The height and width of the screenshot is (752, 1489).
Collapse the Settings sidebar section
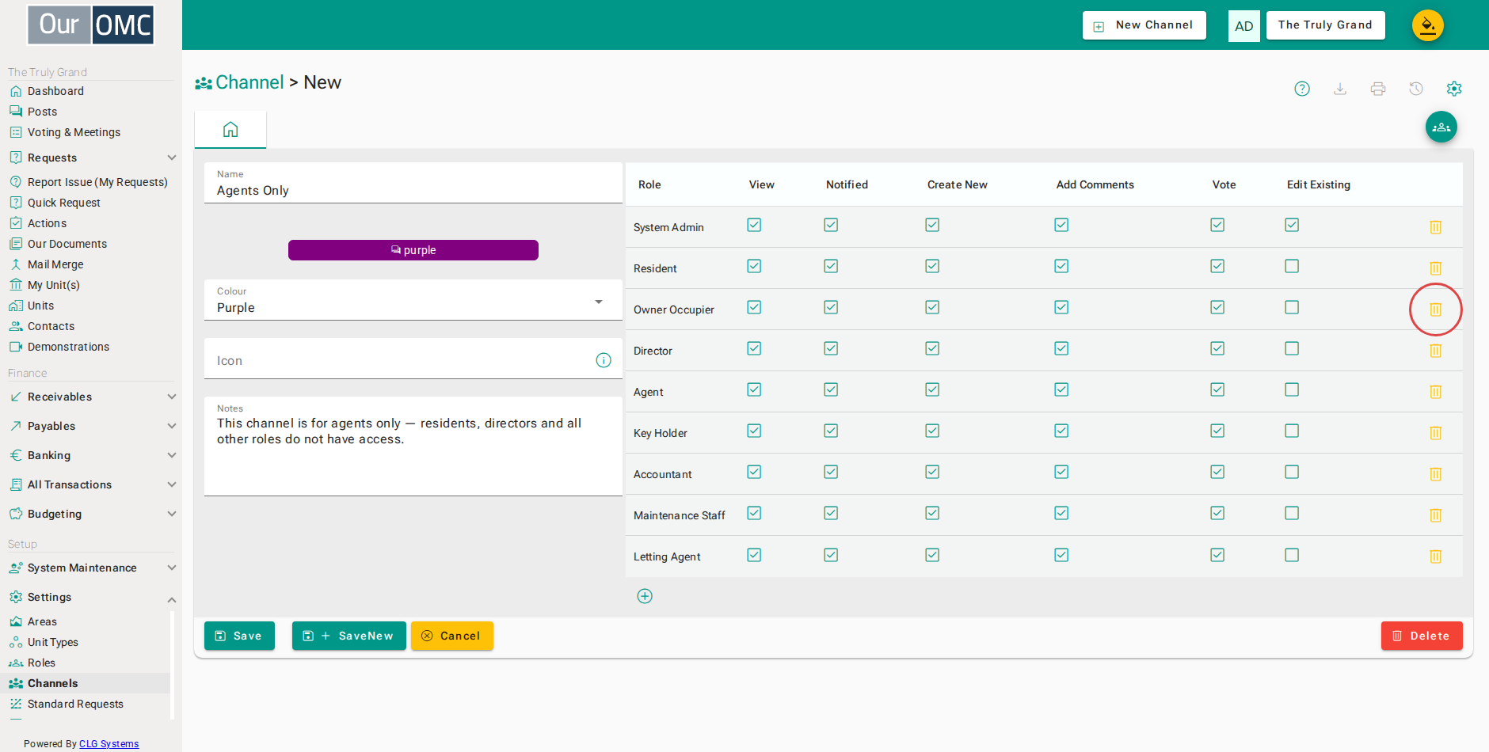tap(91, 597)
